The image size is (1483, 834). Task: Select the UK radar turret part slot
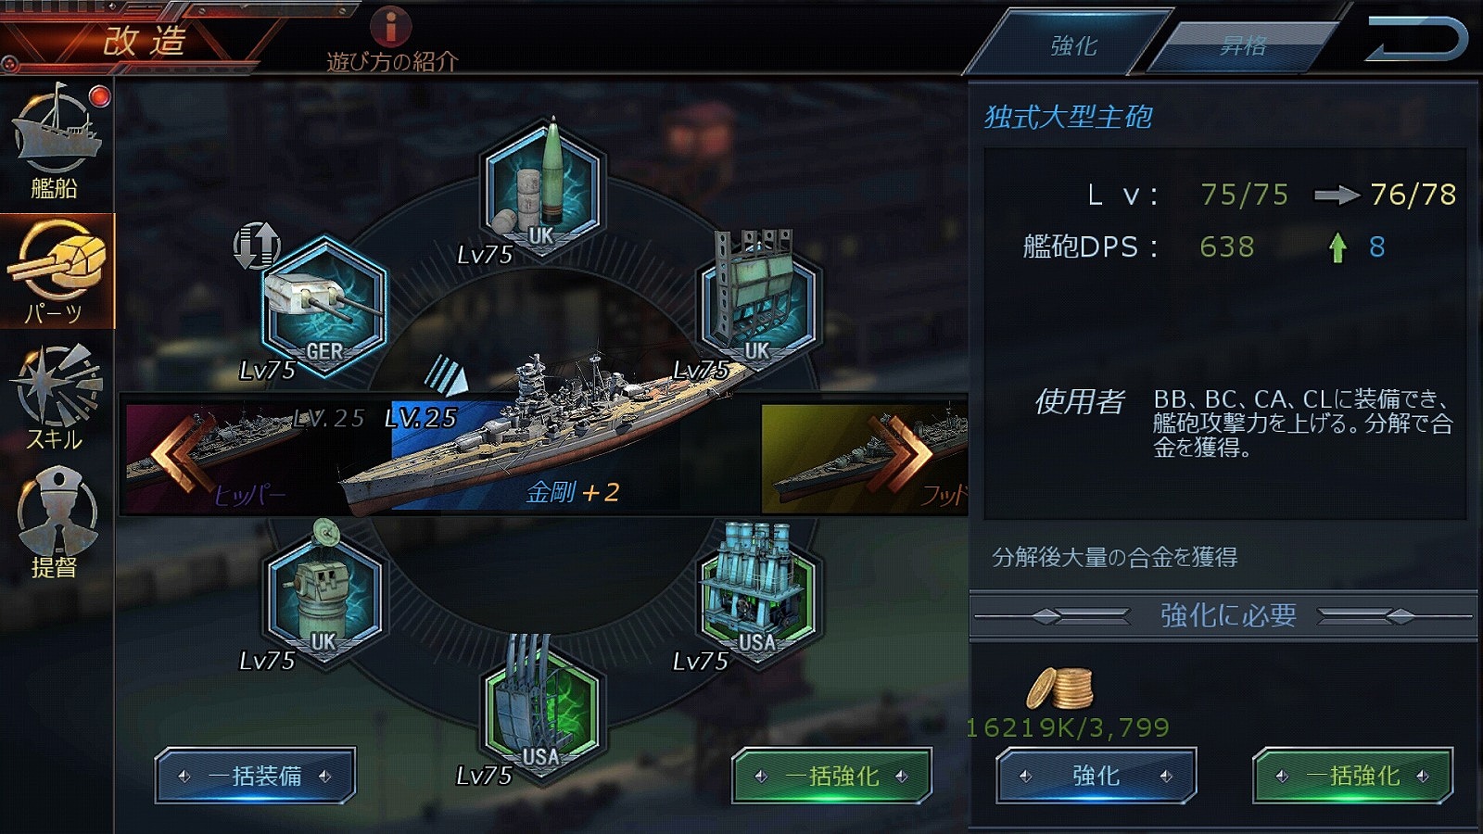pyautogui.click(x=324, y=593)
